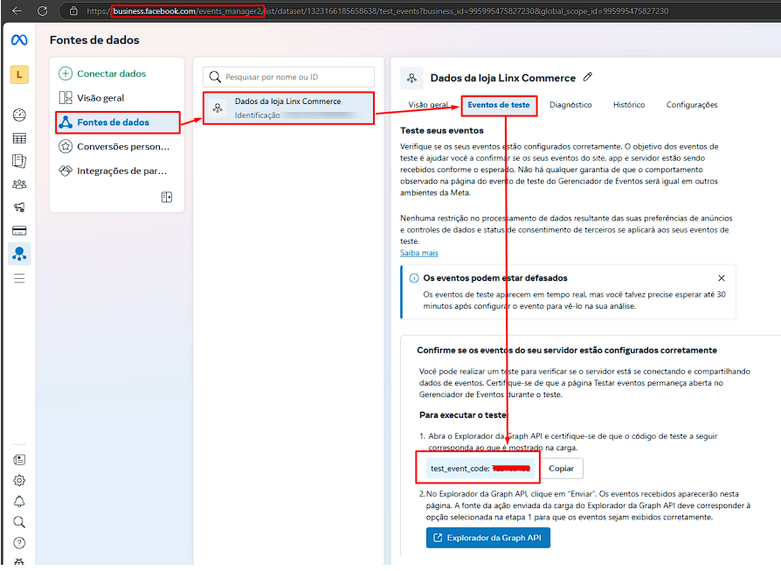Click the dataset icon beside the Linx Commerce title
Viewport: 781px width, 571px height.
point(412,78)
